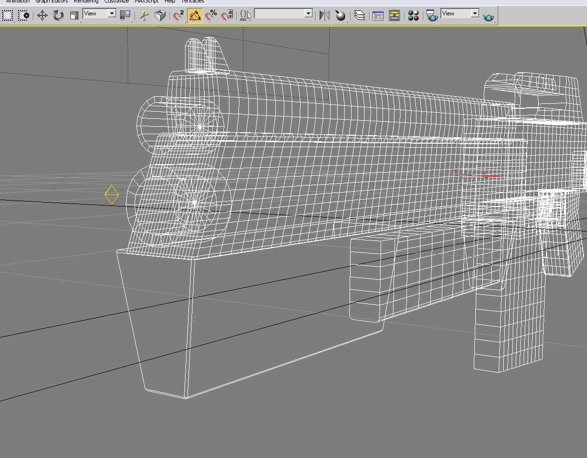This screenshot has height=458, width=587.
Task: Toggle the Percent Snap magnet icon
Action: coord(211,16)
